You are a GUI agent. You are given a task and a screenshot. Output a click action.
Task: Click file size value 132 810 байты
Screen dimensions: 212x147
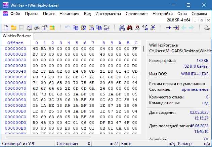pos(196,66)
